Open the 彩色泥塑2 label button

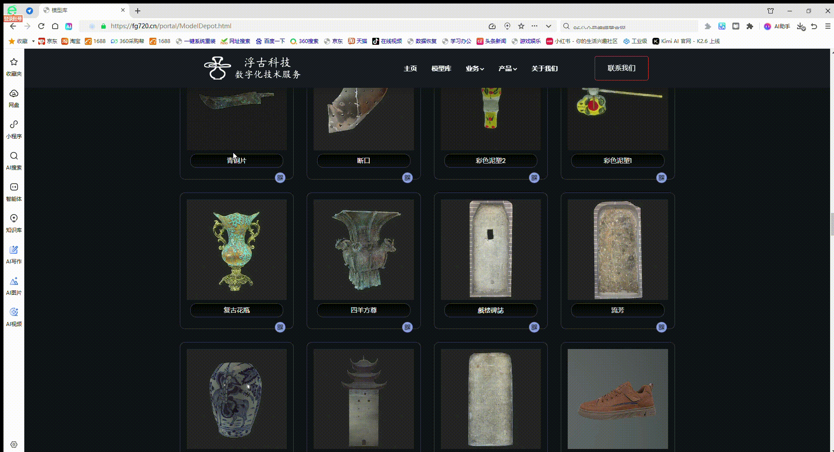pos(490,161)
